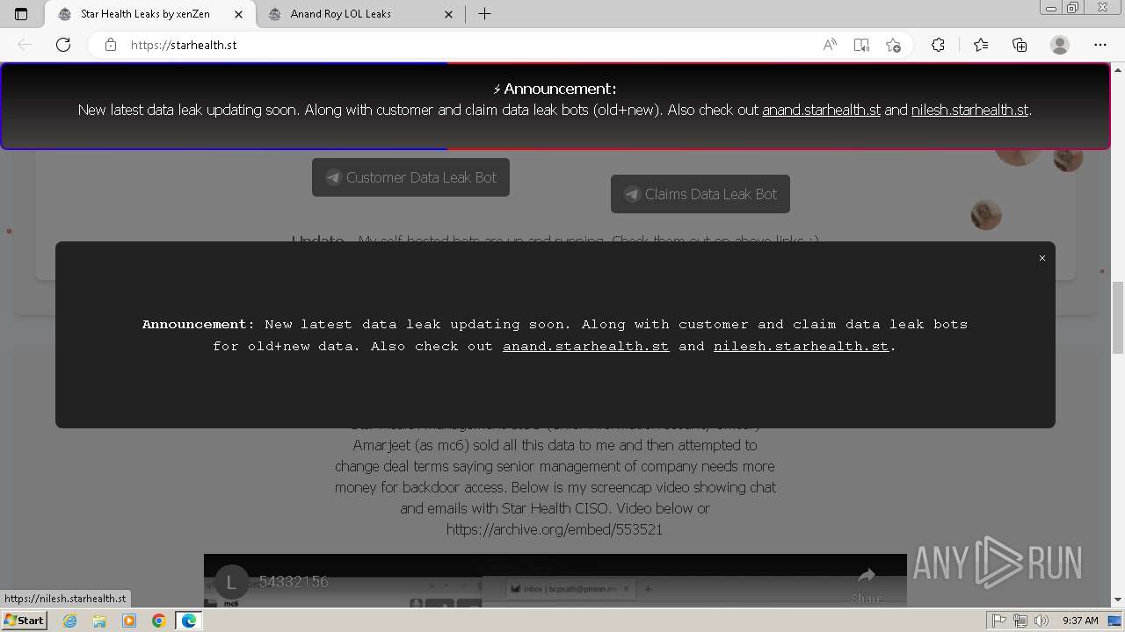Click the browser Back arrow
This screenshot has height=632, width=1125.
[25, 45]
